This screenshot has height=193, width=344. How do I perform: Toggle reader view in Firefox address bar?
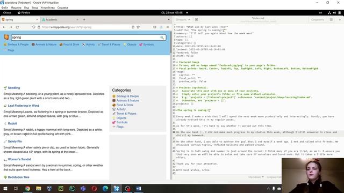tap(133, 27)
